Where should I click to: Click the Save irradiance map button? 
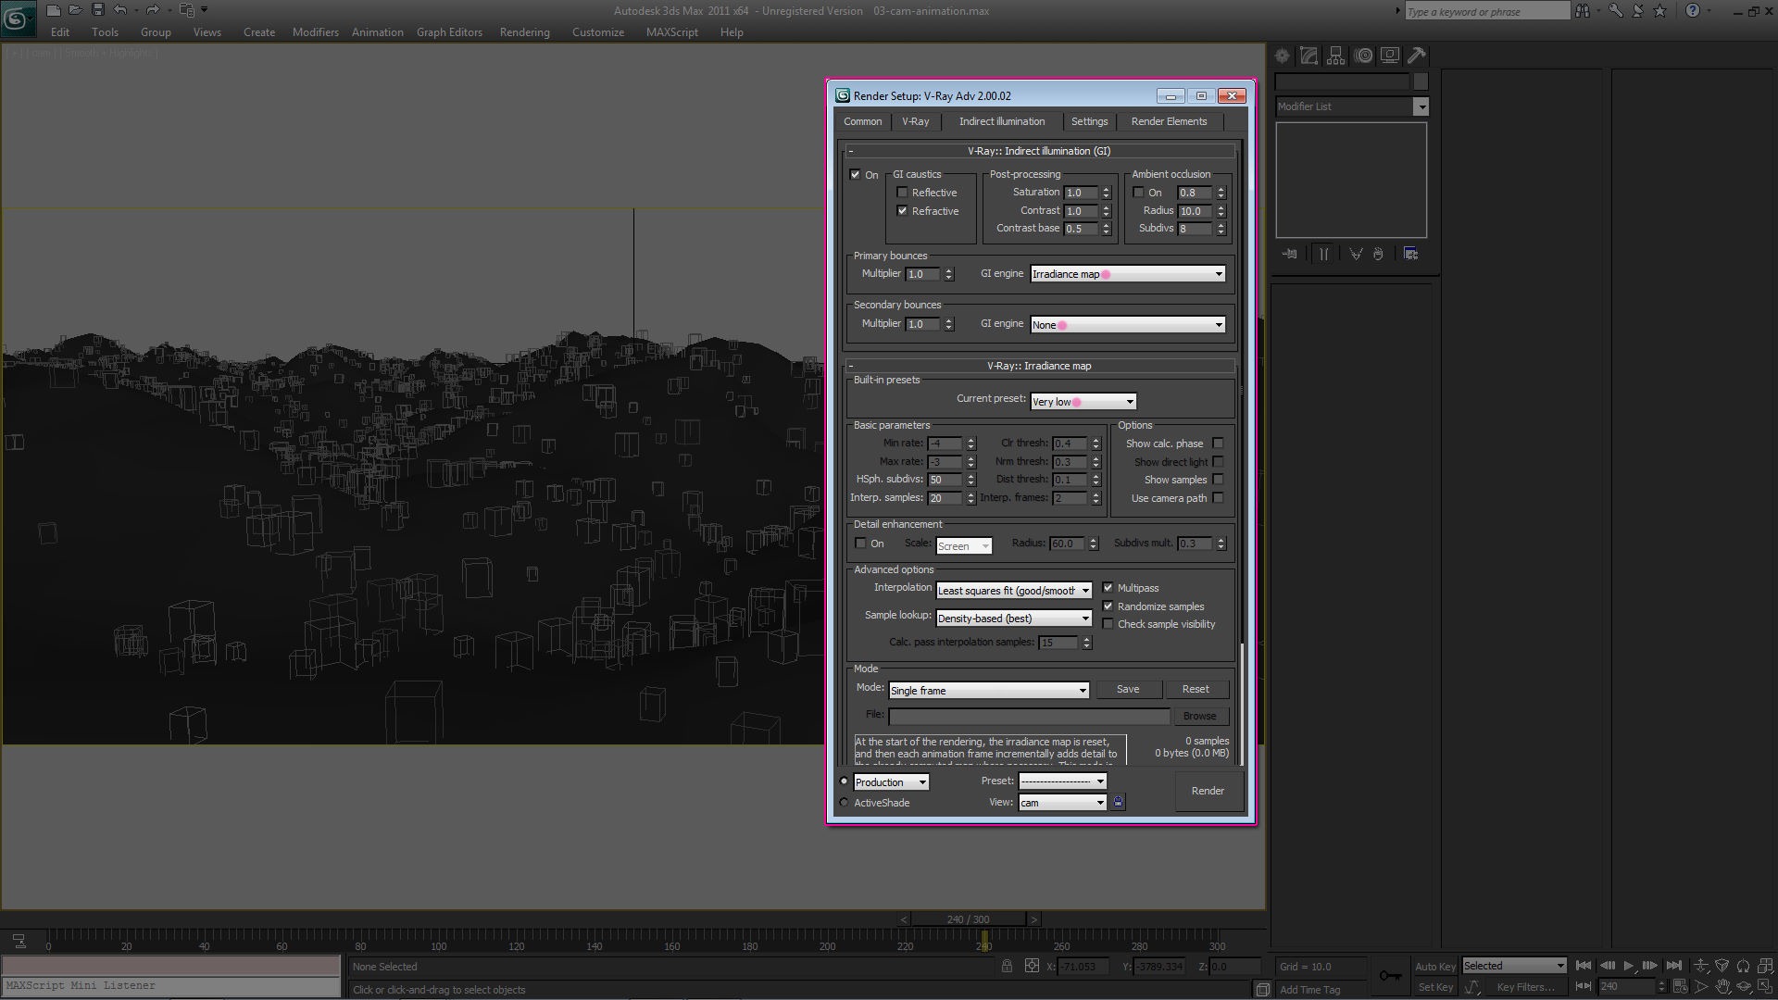(x=1127, y=690)
